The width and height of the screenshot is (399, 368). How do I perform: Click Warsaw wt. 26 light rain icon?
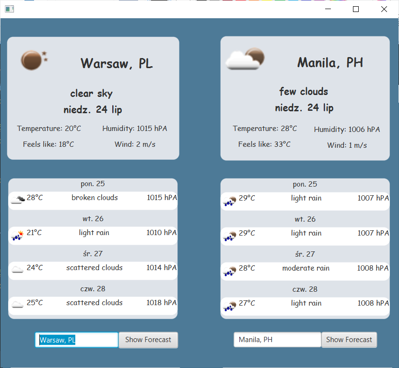point(17,235)
